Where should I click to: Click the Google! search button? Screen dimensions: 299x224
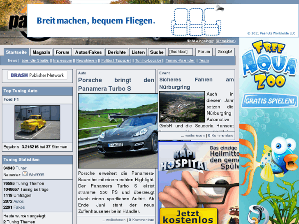click(x=225, y=52)
